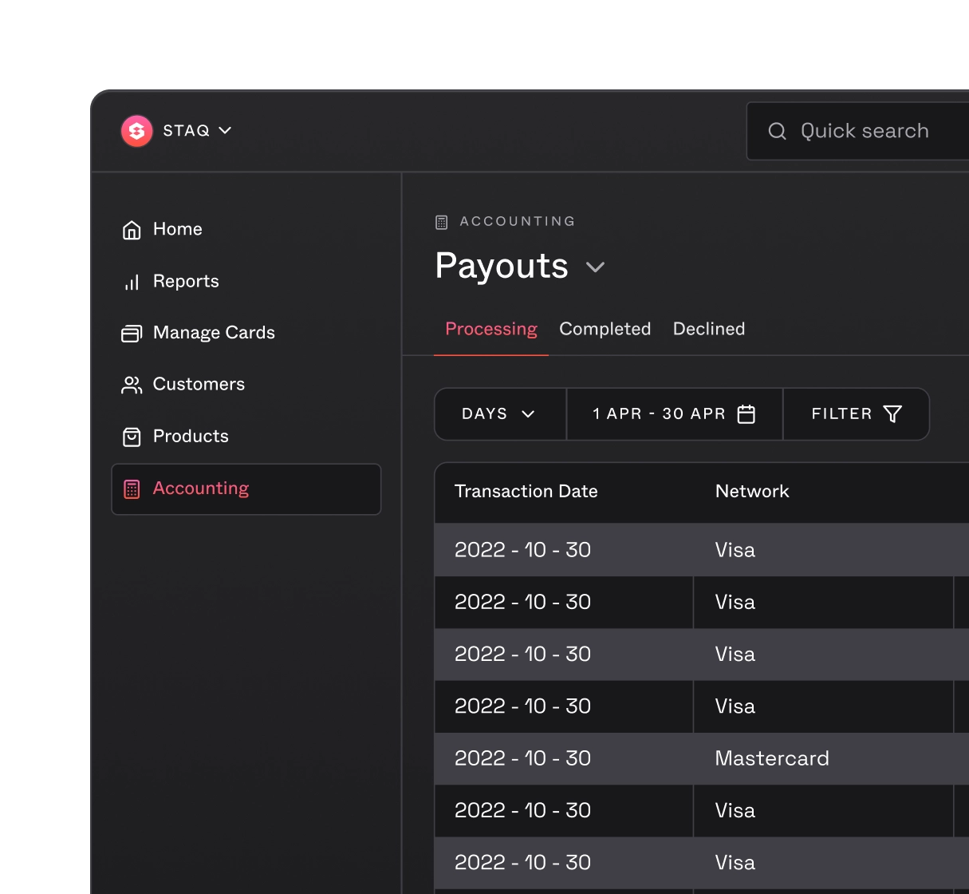Click the Manage Cards card icon
The width and height of the screenshot is (969, 894).
pos(132,333)
